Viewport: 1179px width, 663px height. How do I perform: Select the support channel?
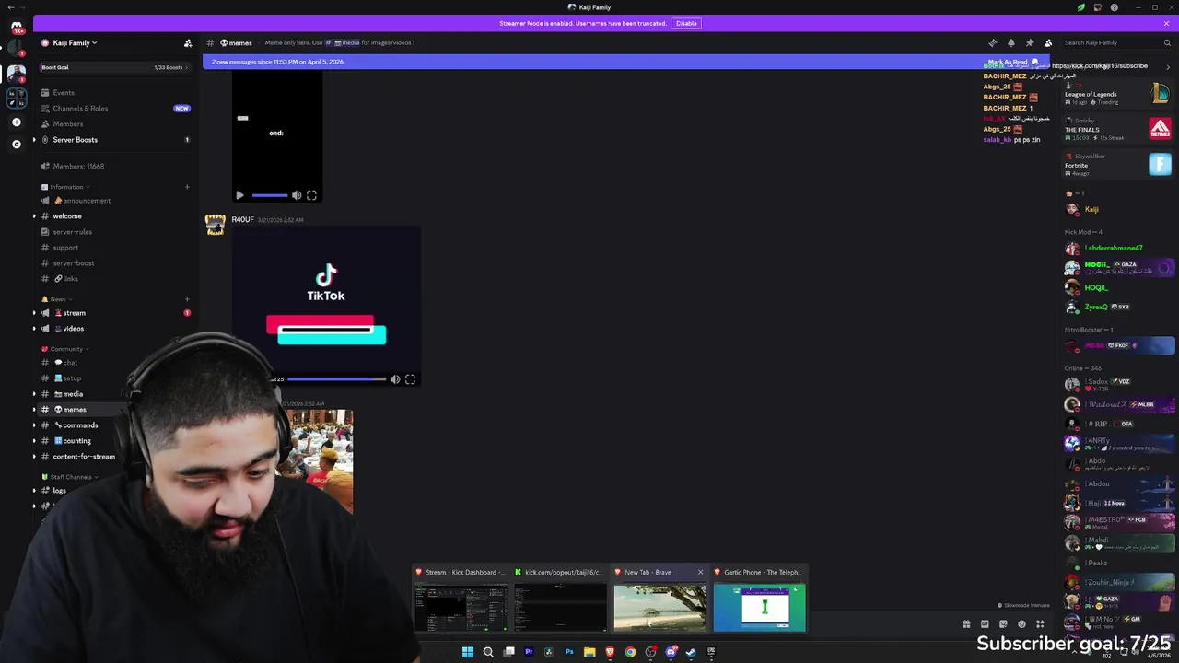pyautogui.click(x=114, y=248)
